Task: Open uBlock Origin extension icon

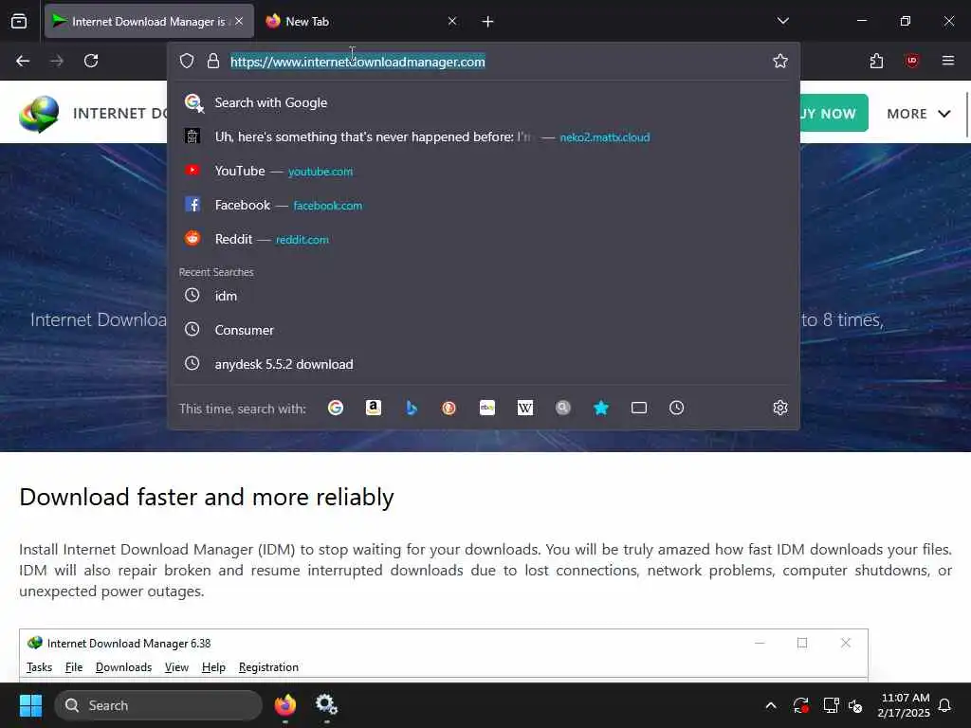Action: [911, 61]
